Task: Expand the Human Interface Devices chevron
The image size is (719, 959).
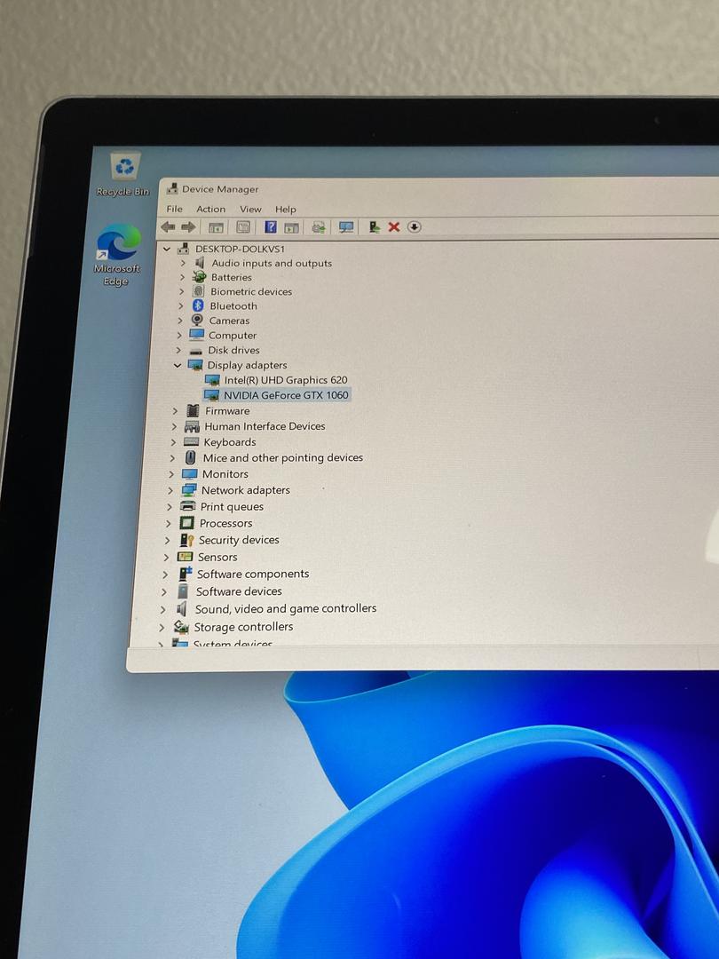Action: (174, 426)
